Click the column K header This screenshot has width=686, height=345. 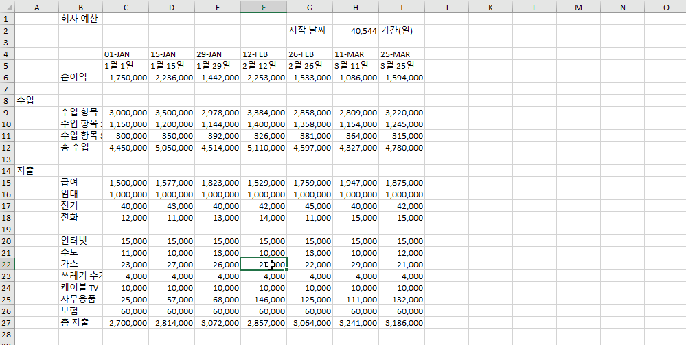pos(490,7)
